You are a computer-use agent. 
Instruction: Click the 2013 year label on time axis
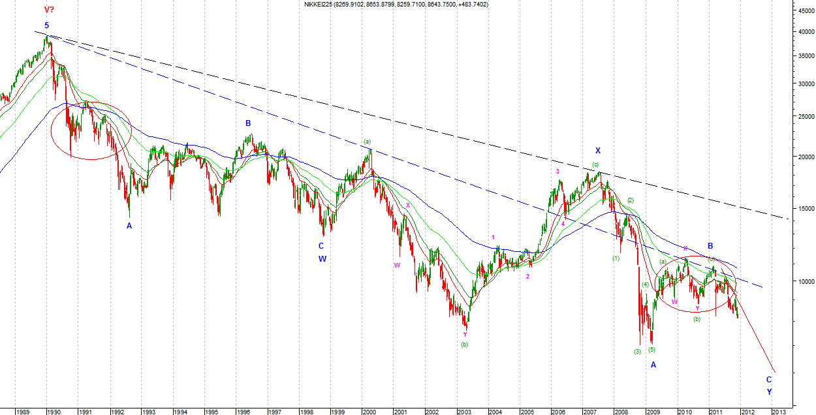point(779,412)
